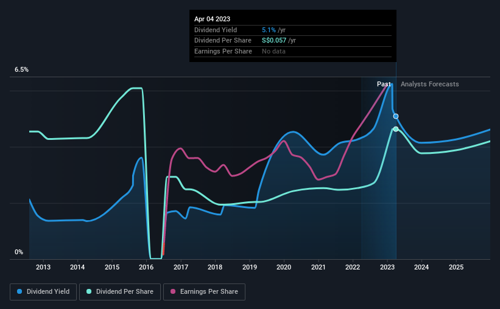Click the 2014 x-axis label
Viewport: 500px width, 309px height.
click(x=77, y=267)
